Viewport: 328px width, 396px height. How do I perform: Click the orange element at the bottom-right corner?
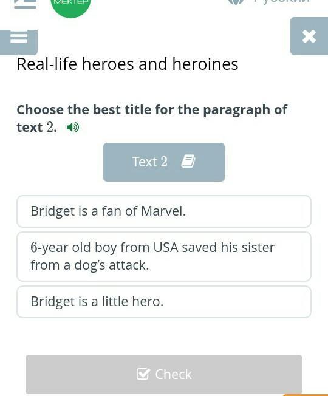point(306,395)
